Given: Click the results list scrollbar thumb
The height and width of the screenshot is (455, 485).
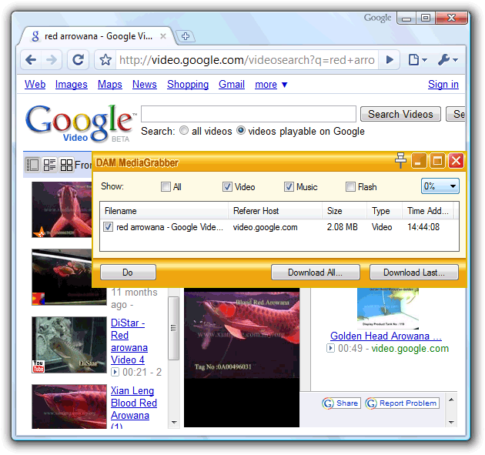Looking at the screenshot, I should [173, 328].
